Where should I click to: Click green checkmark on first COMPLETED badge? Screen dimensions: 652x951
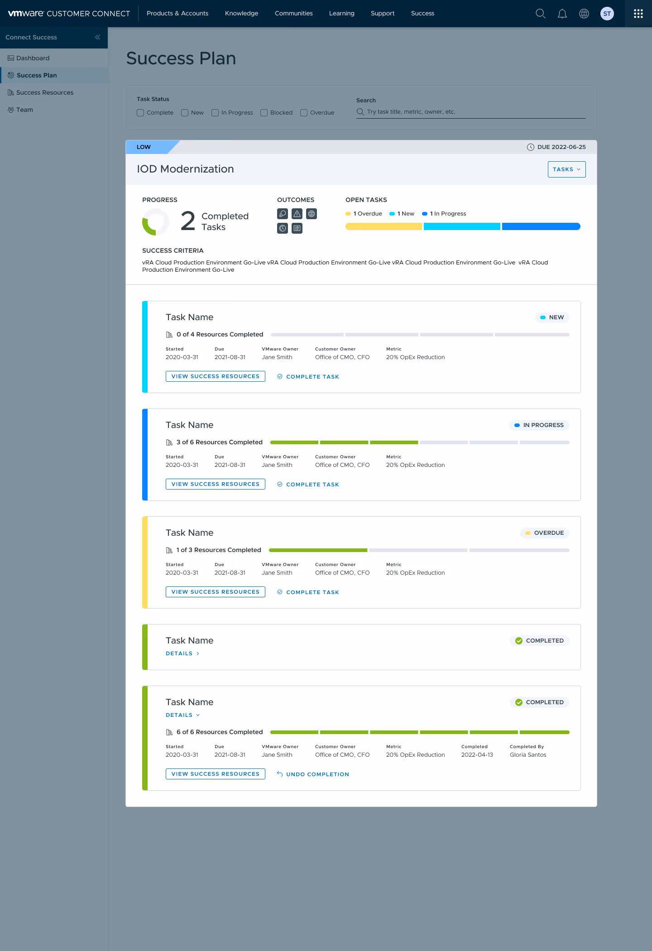519,641
